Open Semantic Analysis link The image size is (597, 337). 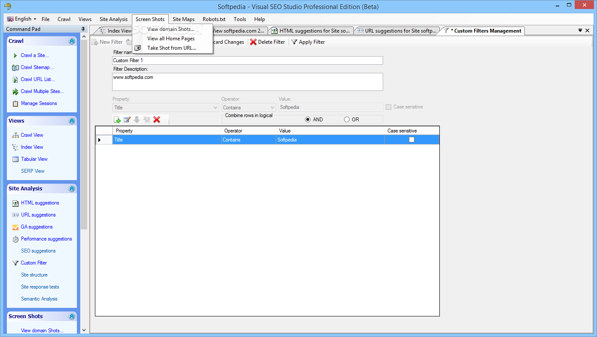(x=39, y=299)
